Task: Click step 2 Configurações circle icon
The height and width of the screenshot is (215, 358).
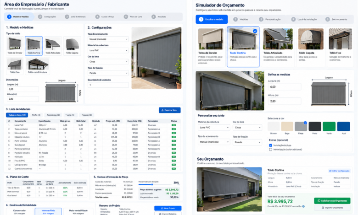Action: click(40, 17)
